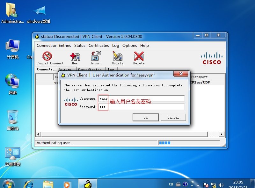Click the Authenticating user status text
The height and width of the screenshot is (188, 255).
[55, 143]
